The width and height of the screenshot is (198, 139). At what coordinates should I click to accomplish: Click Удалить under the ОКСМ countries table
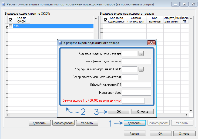pos(87,123)
